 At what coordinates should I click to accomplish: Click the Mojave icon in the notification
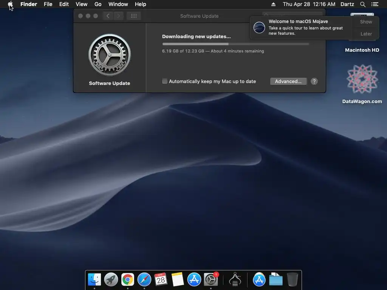[259, 27]
